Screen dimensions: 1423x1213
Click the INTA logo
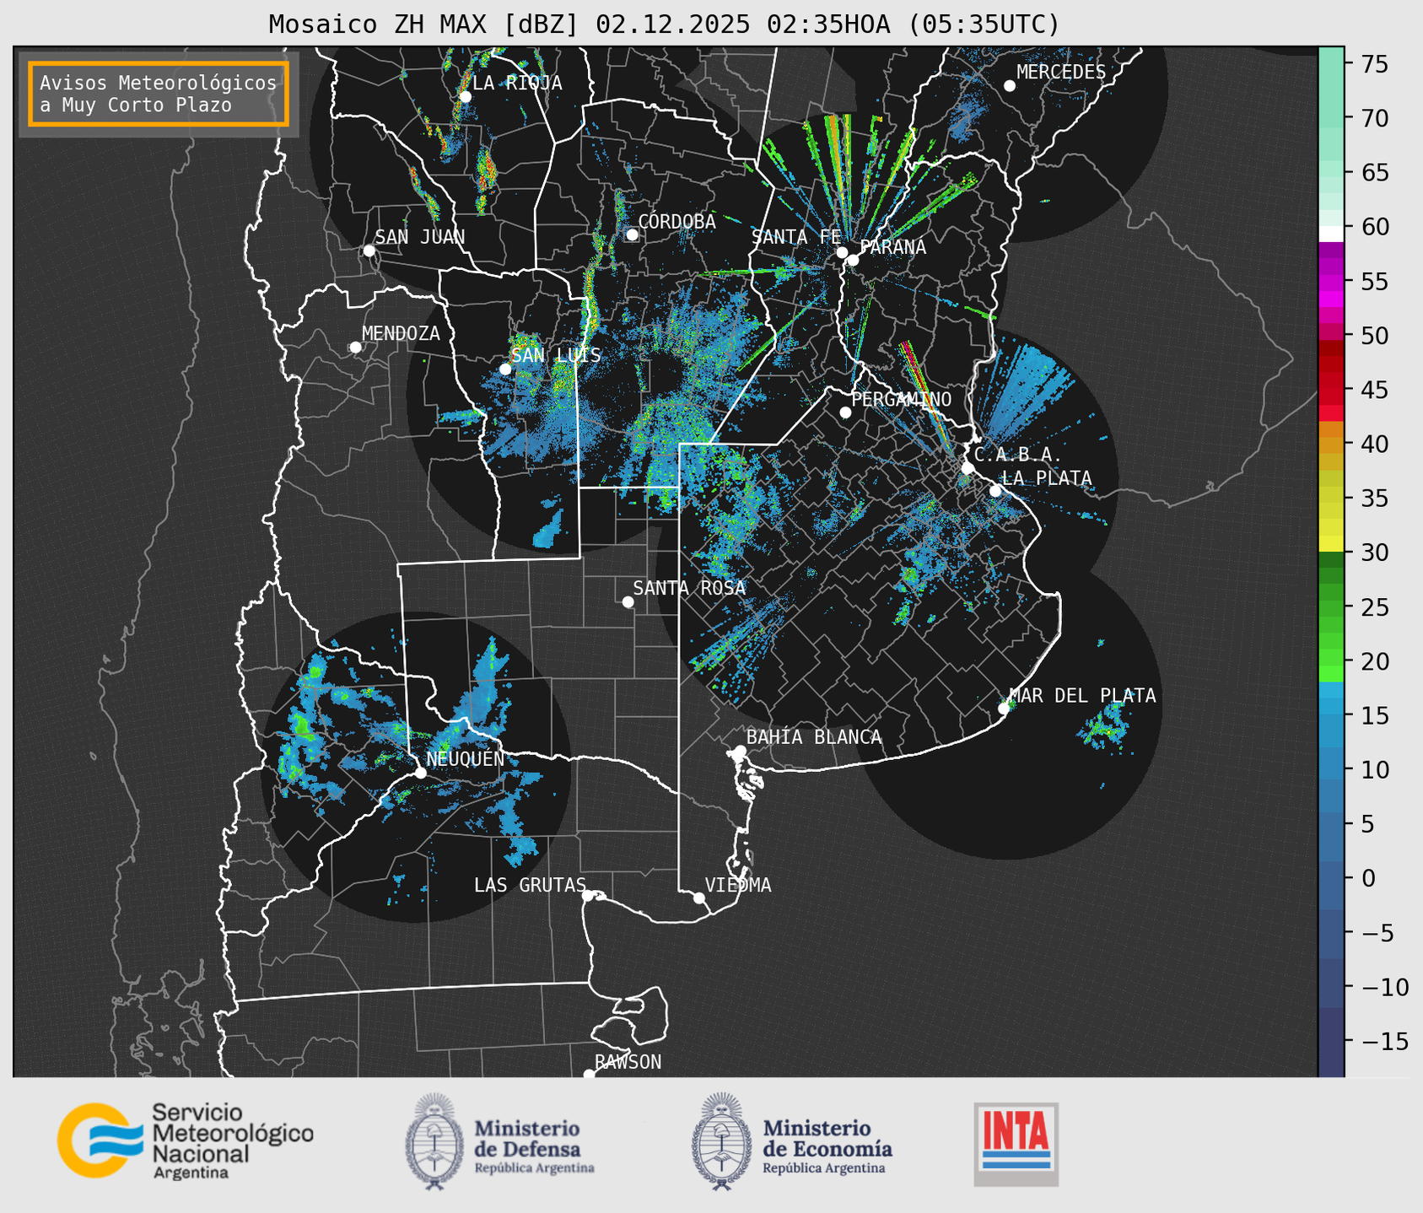coord(1016,1144)
